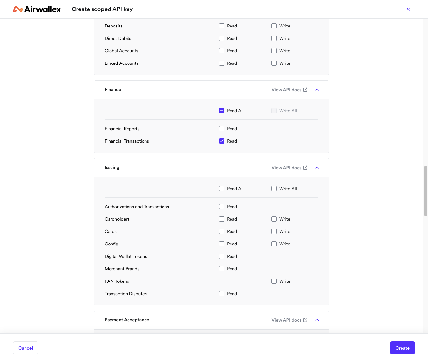Check Write for Config

274,244
